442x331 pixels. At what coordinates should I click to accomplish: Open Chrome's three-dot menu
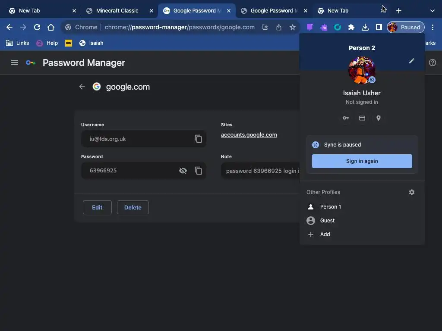click(433, 27)
